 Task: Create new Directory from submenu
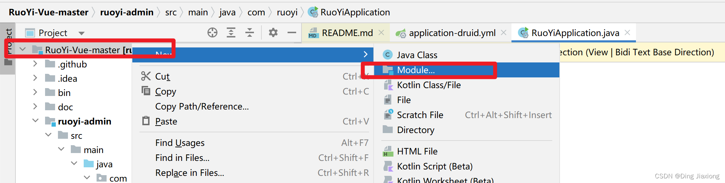[466, 130]
